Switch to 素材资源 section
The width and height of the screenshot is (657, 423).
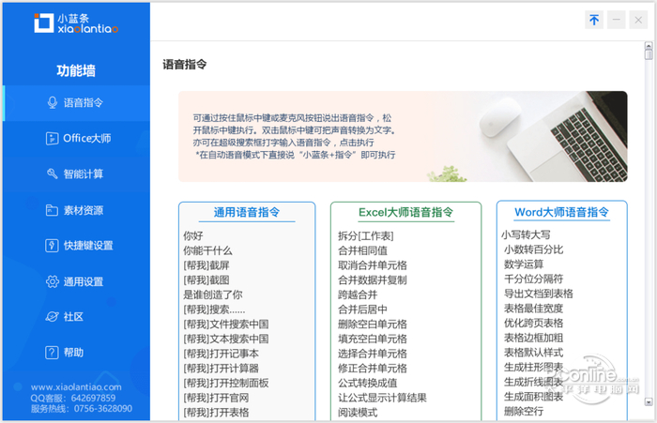pos(76,210)
